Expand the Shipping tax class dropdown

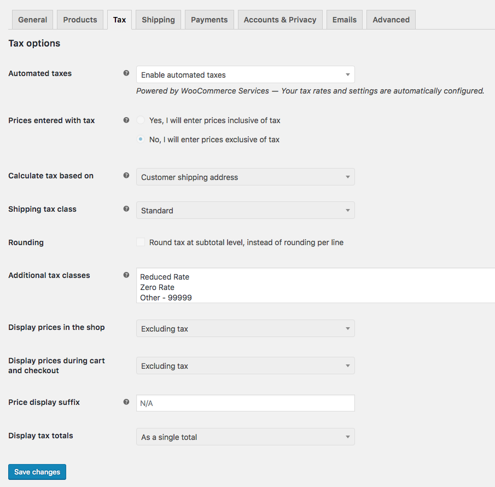coord(245,210)
